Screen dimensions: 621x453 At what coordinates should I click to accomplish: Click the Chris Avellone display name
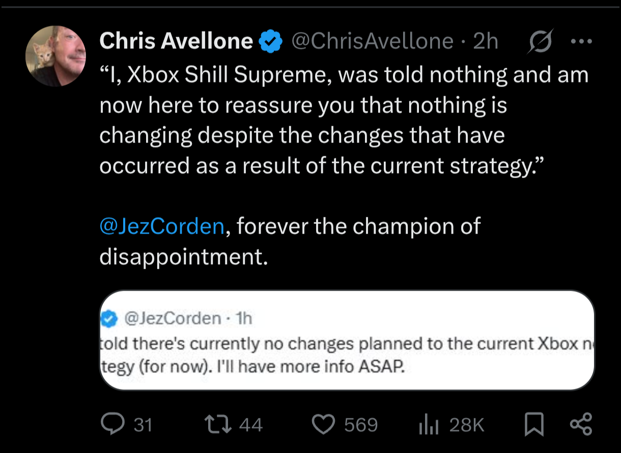coord(176,42)
